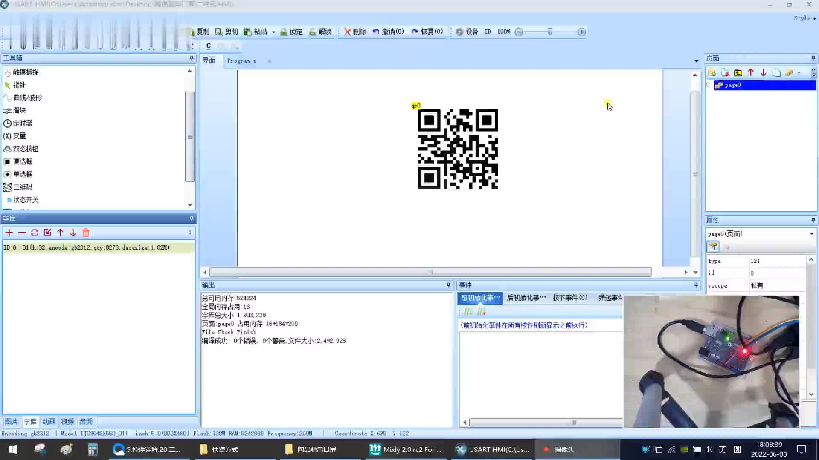Select the 指针 tool
819x460 pixels.
coord(19,84)
